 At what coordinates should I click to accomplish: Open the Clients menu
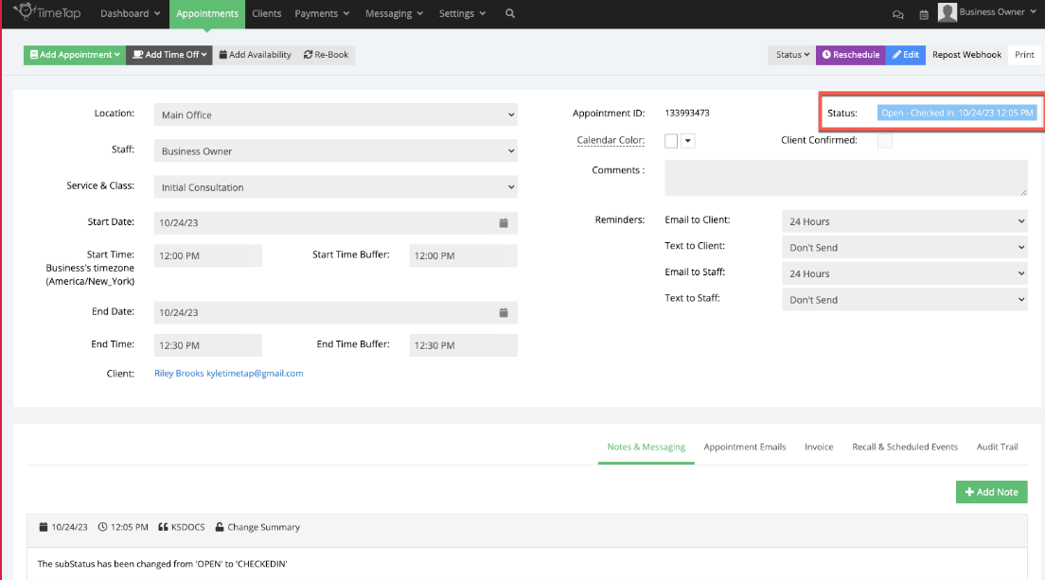(x=267, y=14)
